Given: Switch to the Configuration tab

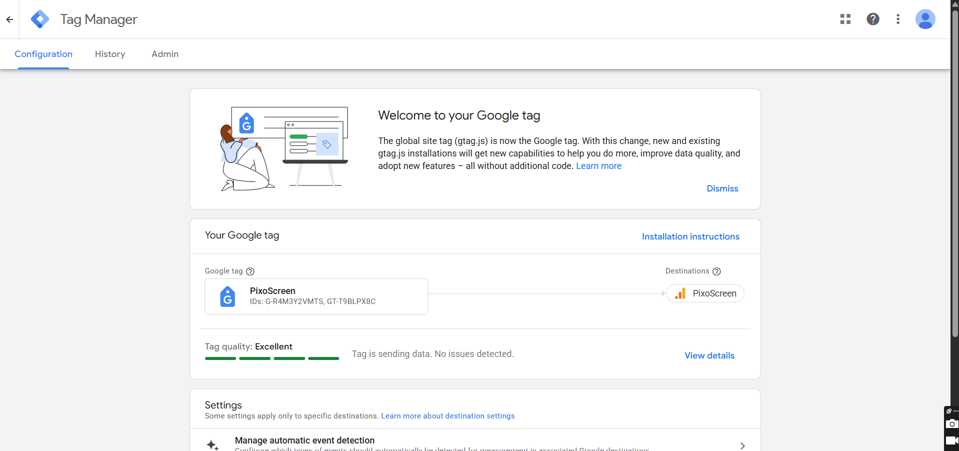Looking at the screenshot, I should click(44, 54).
